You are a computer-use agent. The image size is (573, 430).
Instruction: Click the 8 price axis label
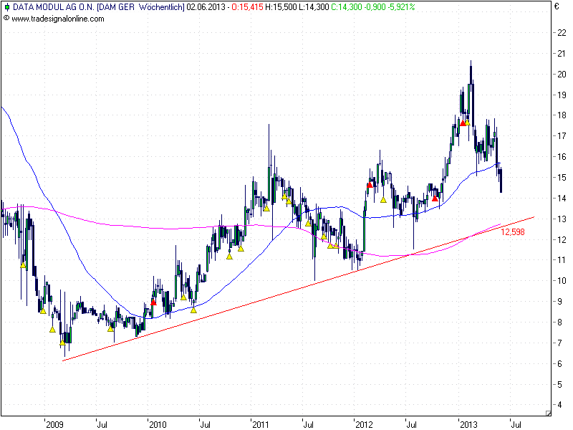[x=559, y=322]
